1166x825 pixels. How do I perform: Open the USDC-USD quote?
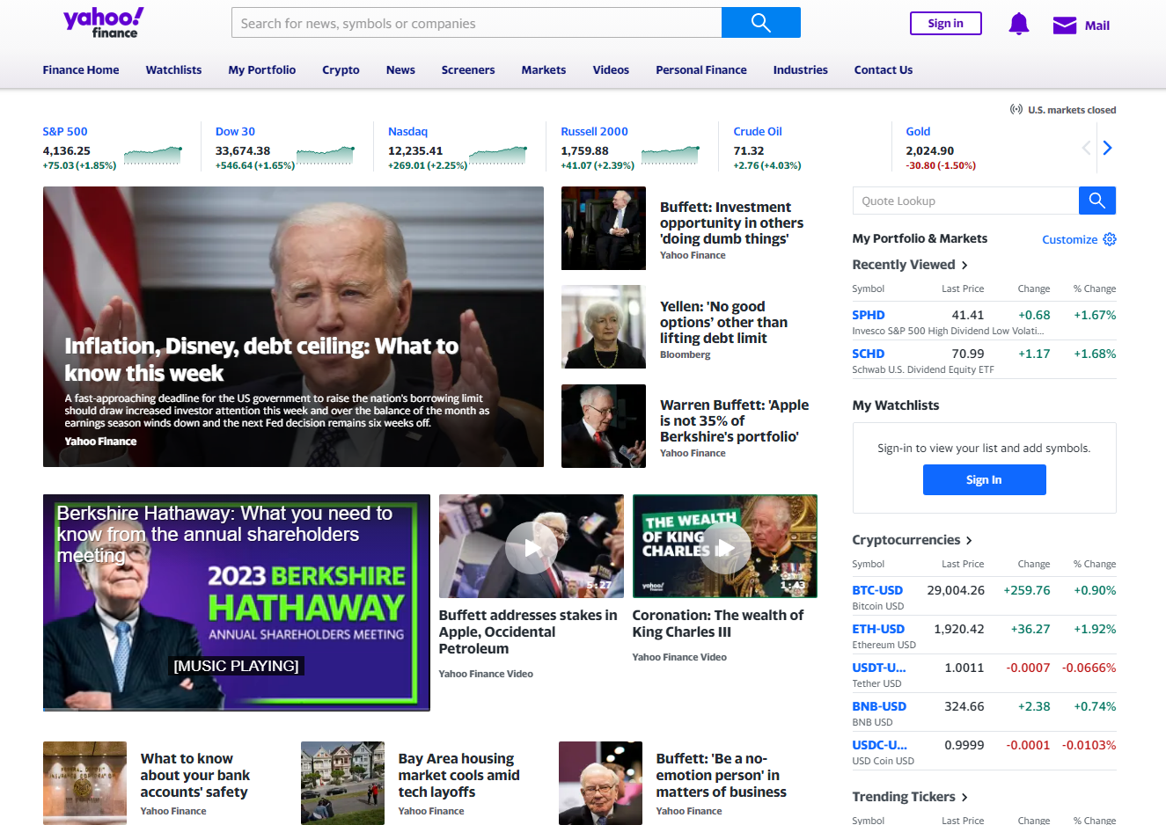879,745
